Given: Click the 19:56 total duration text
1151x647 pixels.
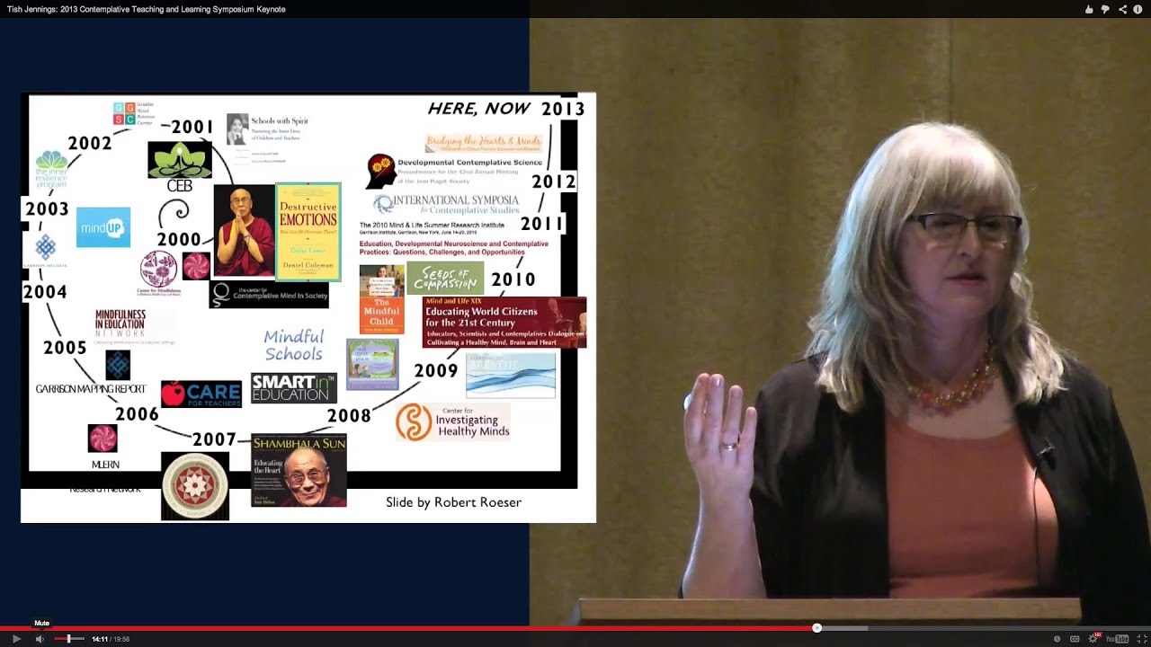Looking at the screenshot, I should (121, 639).
